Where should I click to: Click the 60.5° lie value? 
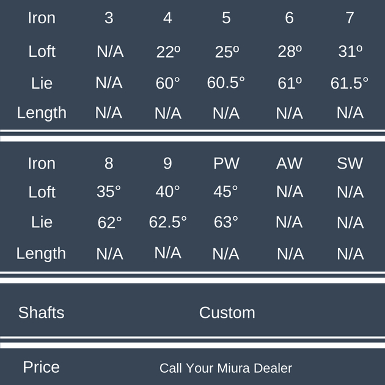pyautogui.click(x=226, y=82)
